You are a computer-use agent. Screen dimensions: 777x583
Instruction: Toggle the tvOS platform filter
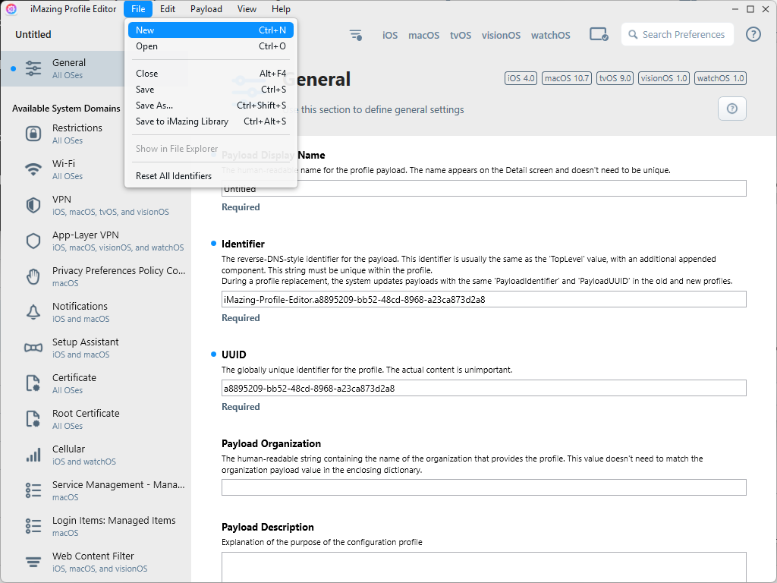(x=461, y=35)
